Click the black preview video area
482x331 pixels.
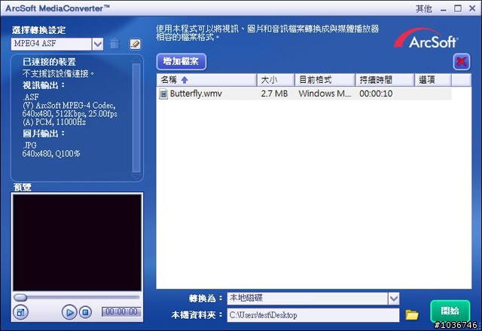pyautogui.click(x=77, y=242)
